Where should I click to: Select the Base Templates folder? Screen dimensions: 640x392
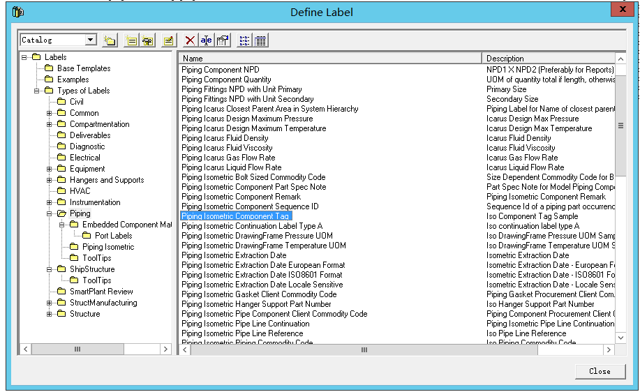pyautogui.click(x=84, y=68)
